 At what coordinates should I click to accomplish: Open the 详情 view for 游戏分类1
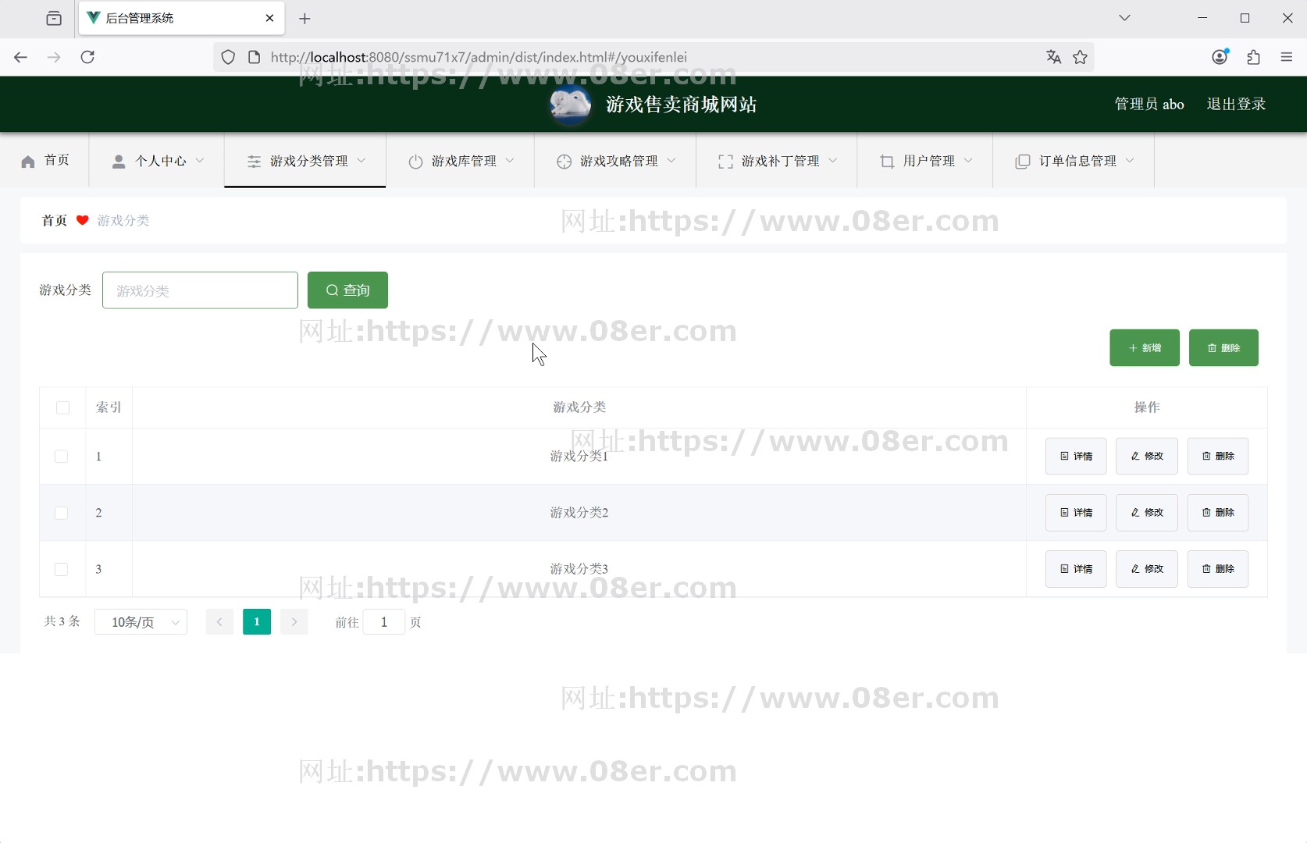1076,456
